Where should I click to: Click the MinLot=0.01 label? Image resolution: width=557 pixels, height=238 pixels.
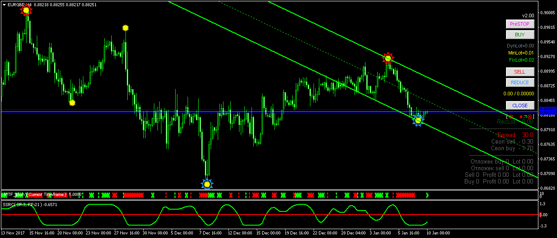pyautogui.click(x=521, y=53)
